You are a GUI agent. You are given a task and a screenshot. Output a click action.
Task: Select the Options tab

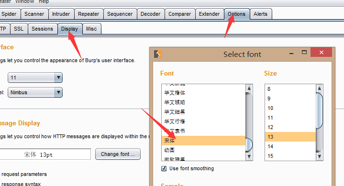(237, 14)
